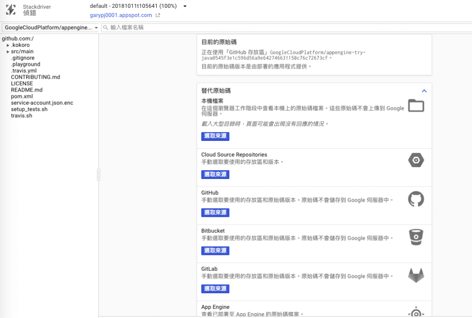Open .travis.yml in the file tree
This screenshot has width=472, height=318.
[x=24, y=70]
